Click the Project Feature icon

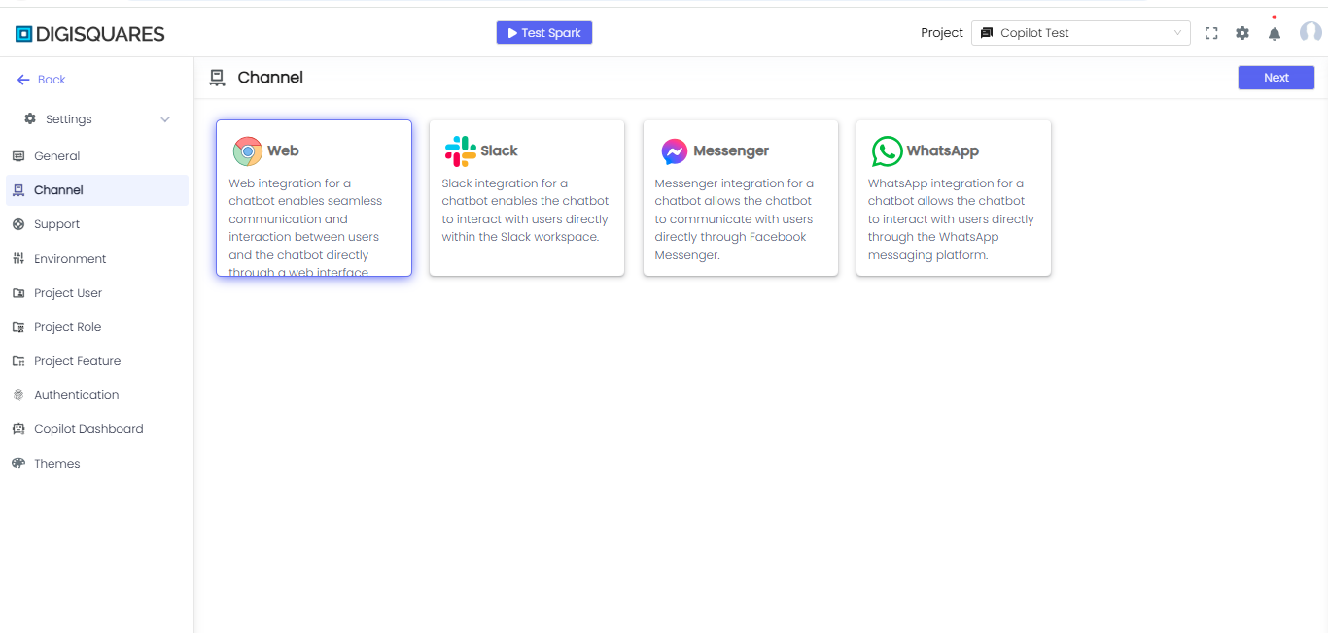(x=18, y=361)
